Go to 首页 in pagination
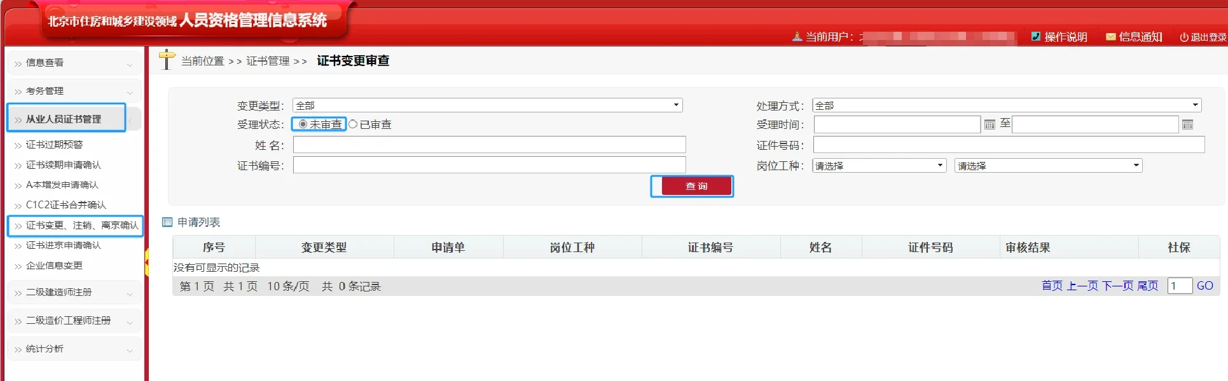Viewport: 1228px width, 381px height. click(x=1052, y=286)
